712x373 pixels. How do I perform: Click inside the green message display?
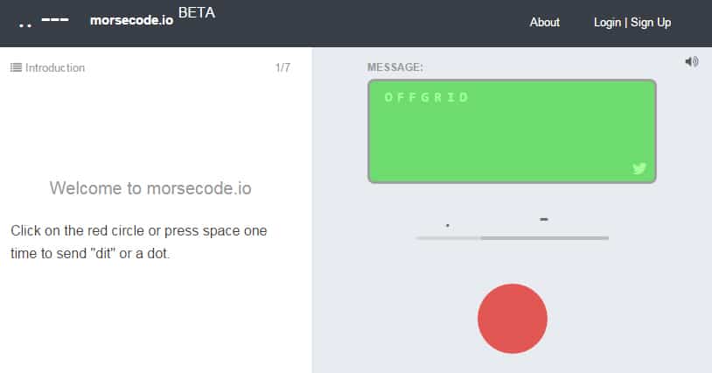tap(512, 136)
